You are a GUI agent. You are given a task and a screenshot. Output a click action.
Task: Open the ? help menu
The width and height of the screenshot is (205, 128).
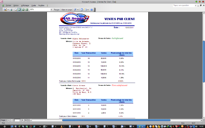(47, 6)
